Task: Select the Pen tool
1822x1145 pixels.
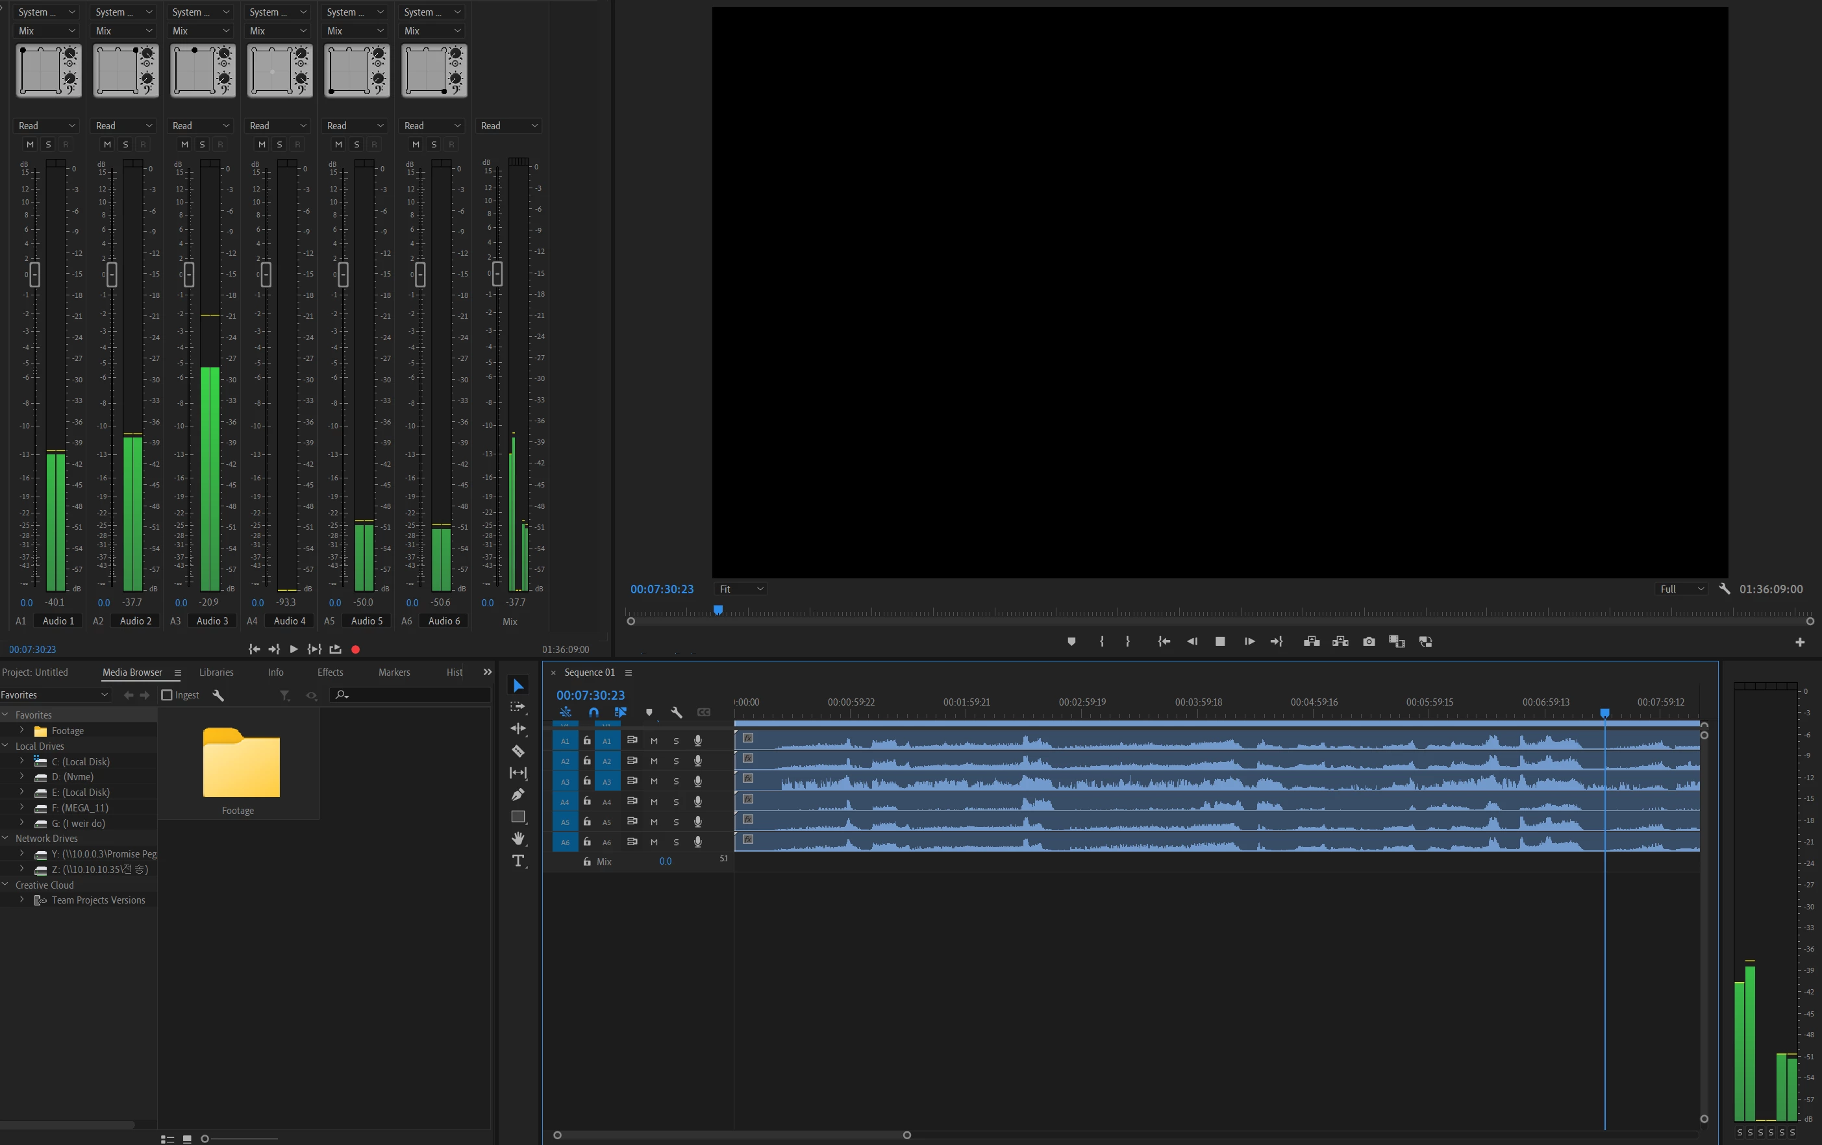Action: [x=518, y=794]
